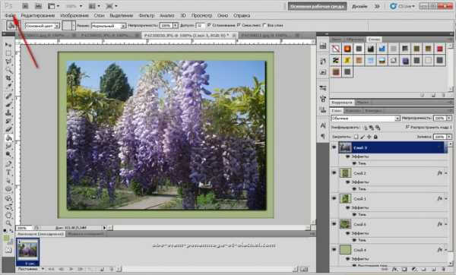The width and height of the screenshot is (456, 275).
Task: Click the red sunburst style swatch icon
Action: pyautogui.click(x=347, y=49)
